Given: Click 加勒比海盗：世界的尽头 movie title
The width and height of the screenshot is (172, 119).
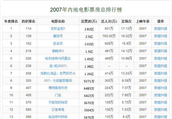Looking at the screenshot, I should (x=58, y=73).
